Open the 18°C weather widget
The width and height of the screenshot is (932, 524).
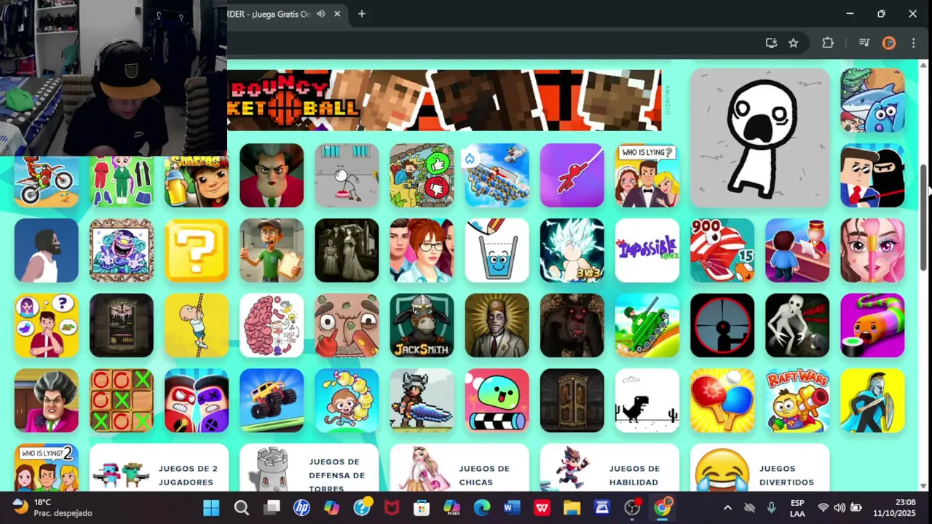[x=52, y=507]
